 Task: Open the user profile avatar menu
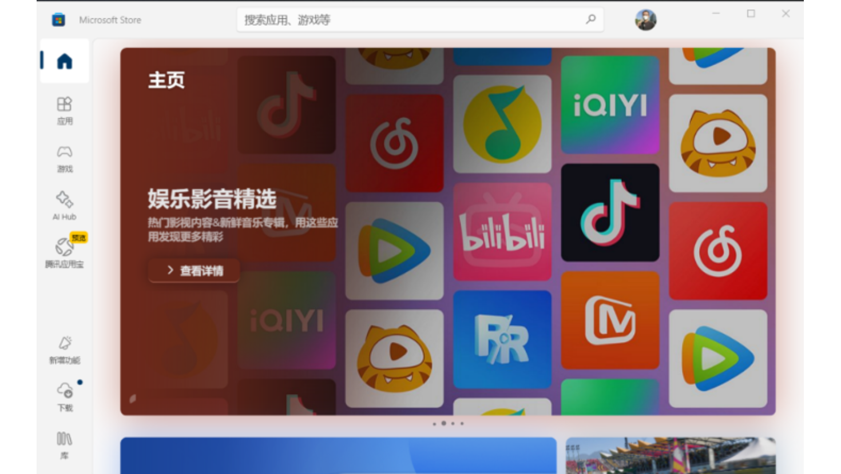point(645,20)
